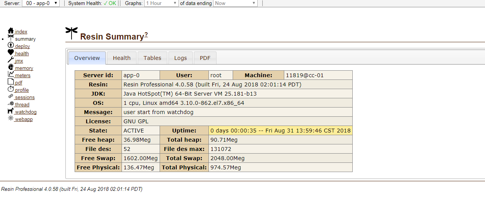Switch to the Health tab

pos(122,58)
